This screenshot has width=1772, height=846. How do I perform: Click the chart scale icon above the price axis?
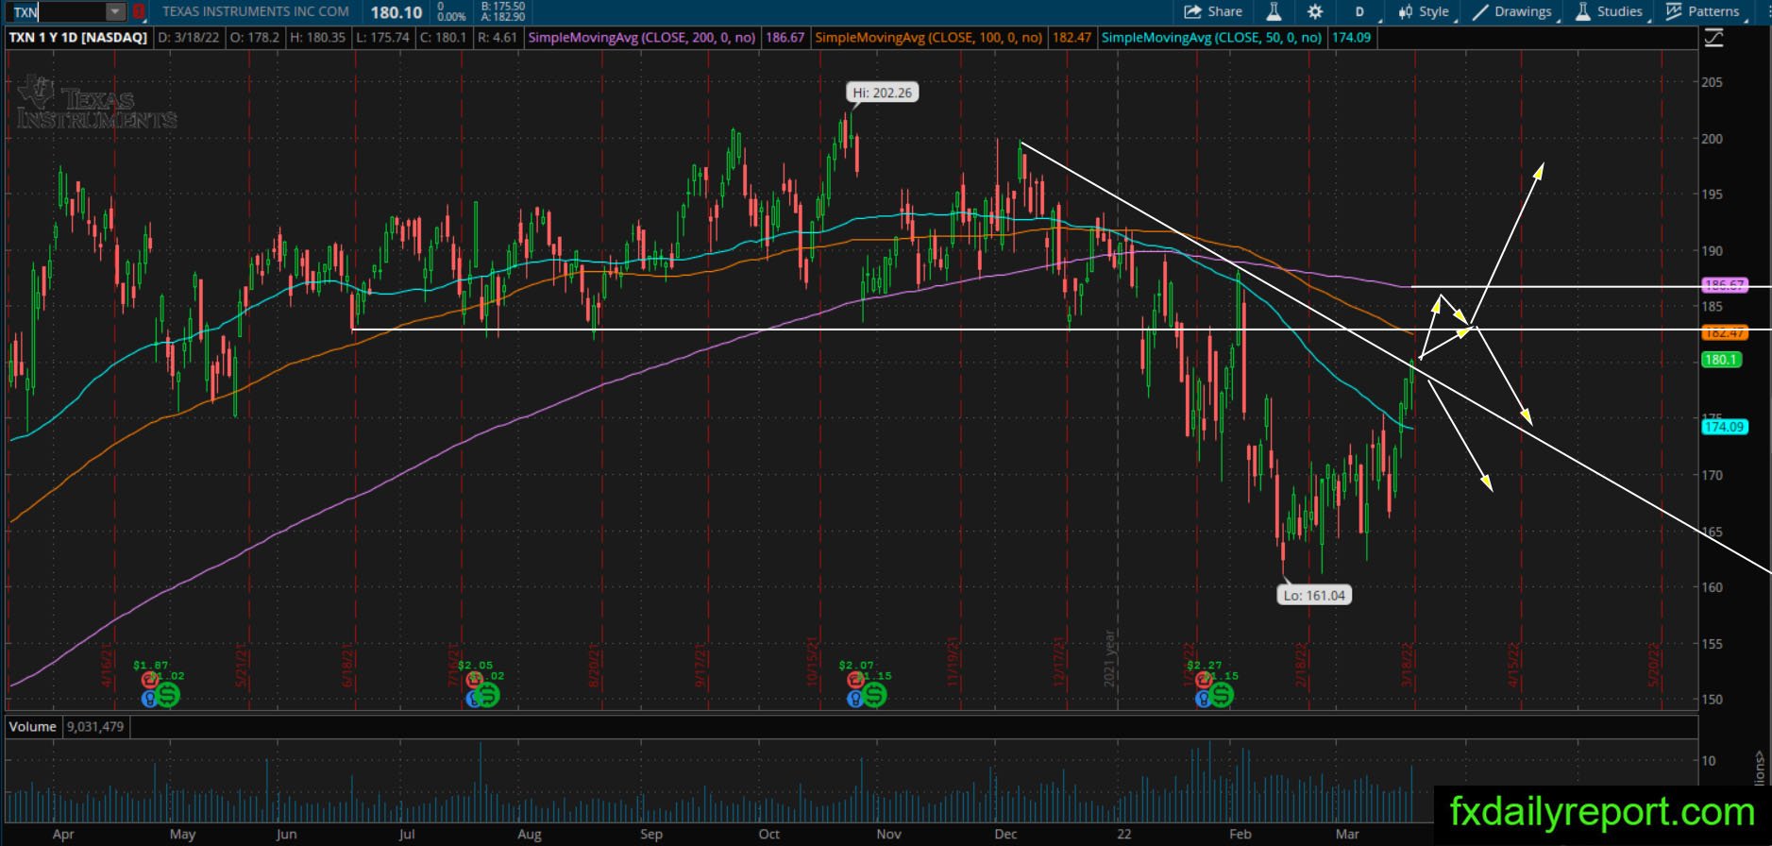point(1713,38)
